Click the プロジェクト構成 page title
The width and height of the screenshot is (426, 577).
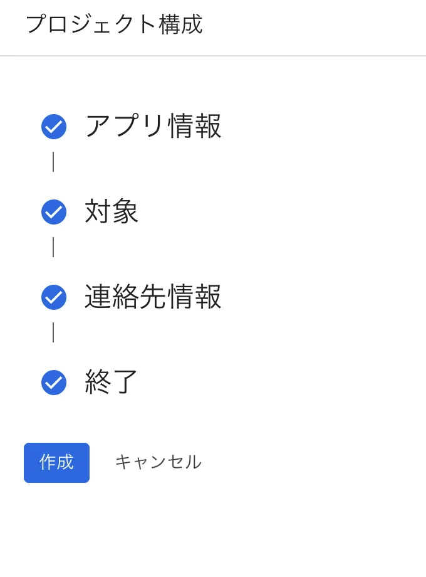click(114, 24)
